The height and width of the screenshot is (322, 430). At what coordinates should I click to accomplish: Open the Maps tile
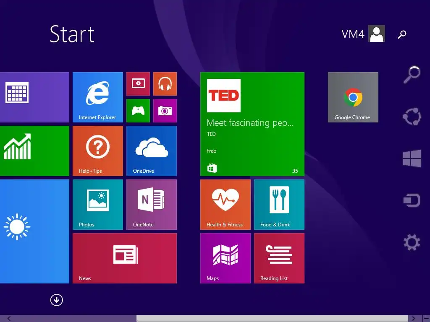[x=225, y=258]
